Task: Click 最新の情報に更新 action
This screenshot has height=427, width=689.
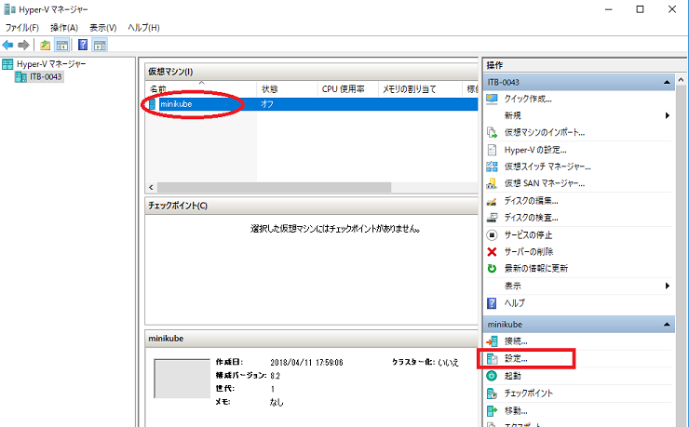Action: (536, 269)
